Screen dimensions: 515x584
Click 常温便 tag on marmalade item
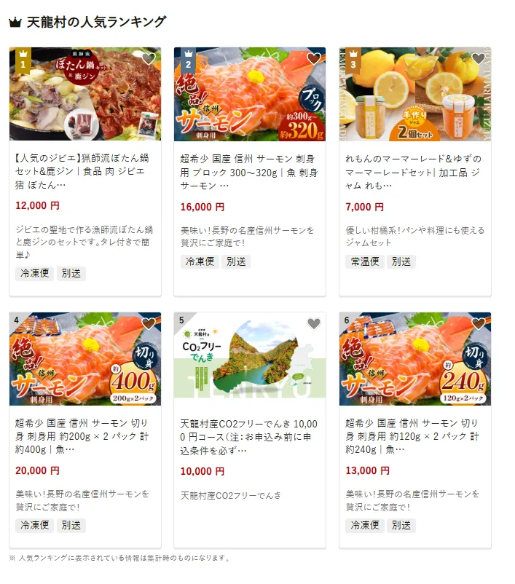click(365, 261)
